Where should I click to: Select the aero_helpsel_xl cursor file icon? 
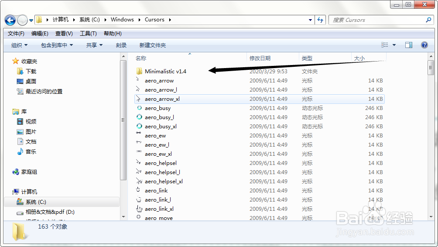tap(139, 181)
